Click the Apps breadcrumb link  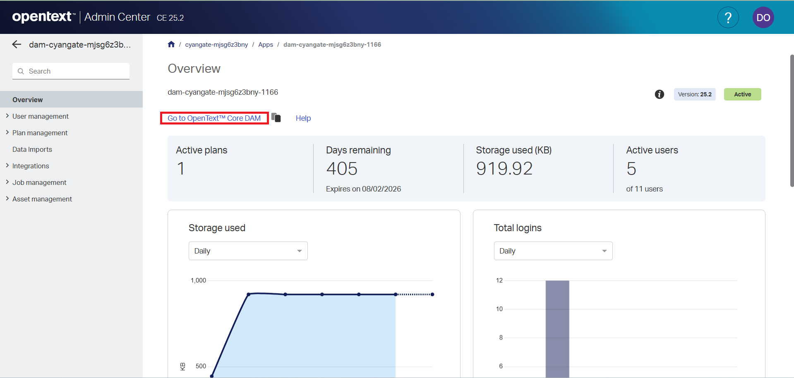click(x=265, y=45)
